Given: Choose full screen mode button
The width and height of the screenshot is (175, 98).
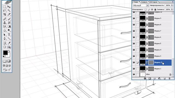Looking at the screenshot, I should [10, 65].
